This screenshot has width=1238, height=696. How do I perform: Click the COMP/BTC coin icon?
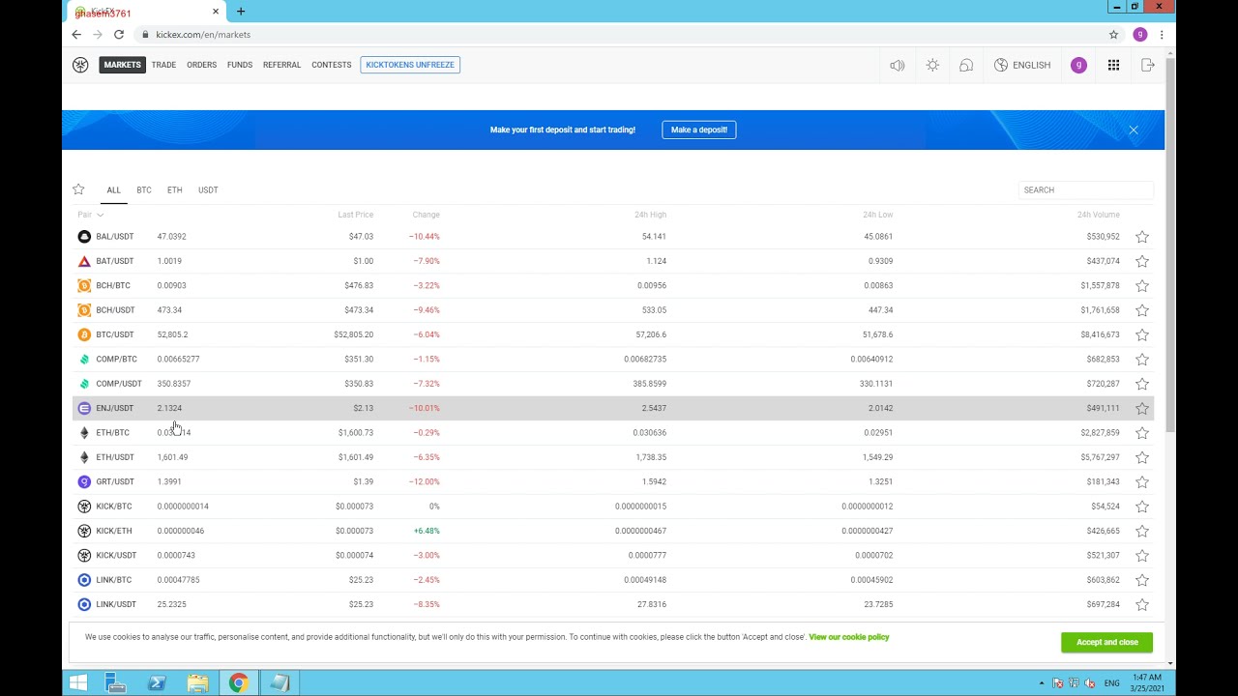click(x=84, y=359)
